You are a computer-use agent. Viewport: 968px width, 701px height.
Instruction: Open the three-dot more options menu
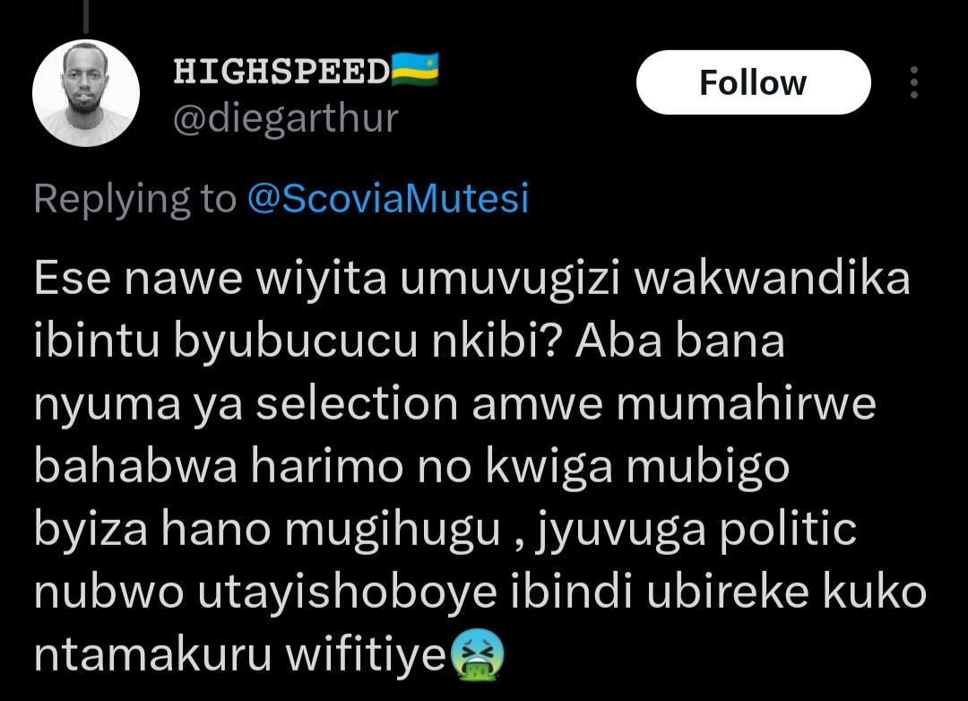pos(913,82)
